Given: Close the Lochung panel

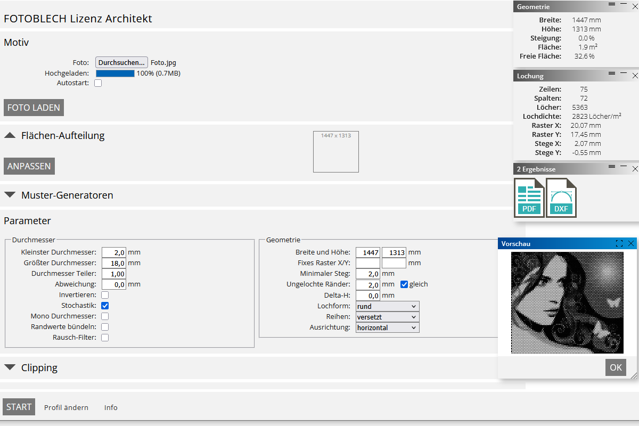Looking at the screenshot, I should pyautogui.click(x=635, y=76).
